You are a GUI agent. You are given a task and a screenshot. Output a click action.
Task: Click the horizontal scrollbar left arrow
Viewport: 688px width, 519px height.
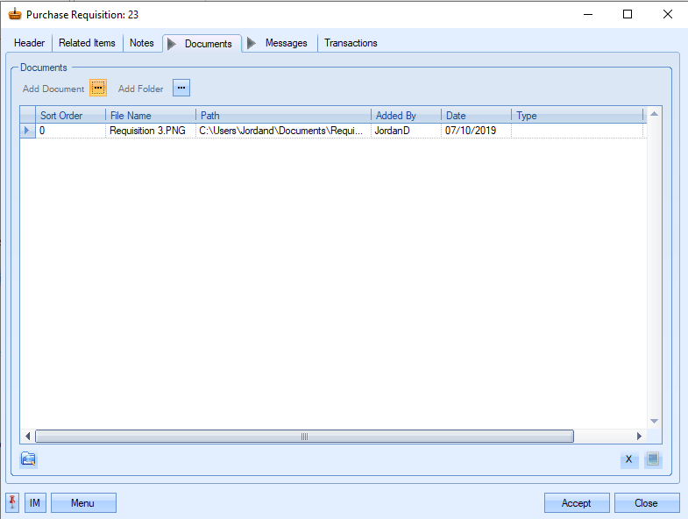[28, 436]
